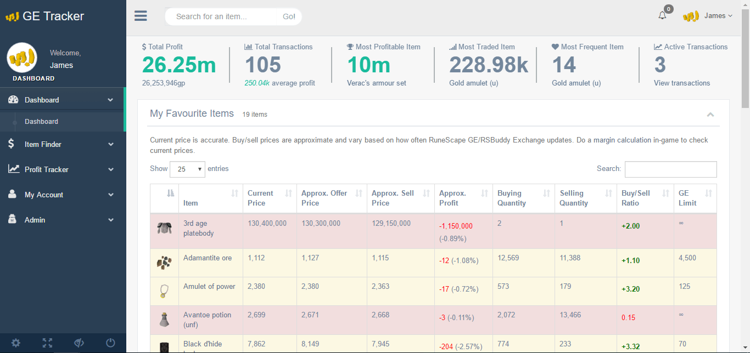750x353 pixels.
Task: Click the table Search input box
Action: coord(670,169)
